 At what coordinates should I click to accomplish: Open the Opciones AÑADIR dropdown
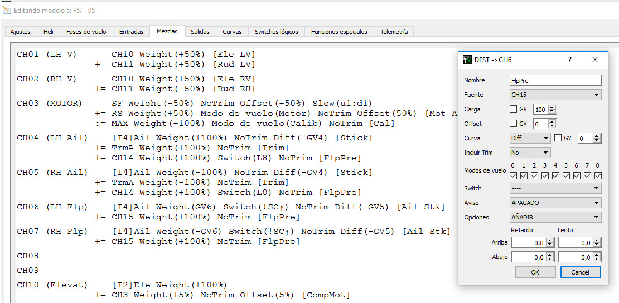tap(555, 217)
